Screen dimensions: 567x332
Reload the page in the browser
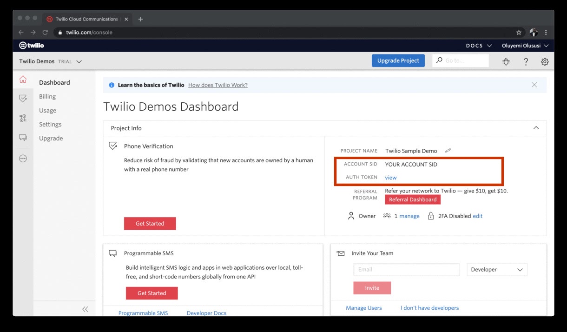coord(45,33)
